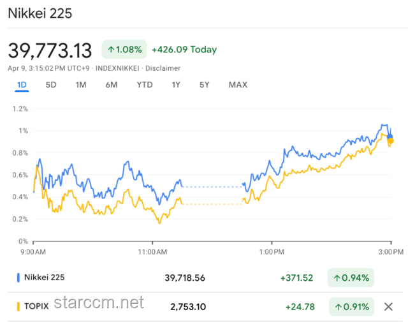Click the TOPIX comparison row label
The image size is (408, 328).
(36, 306)
